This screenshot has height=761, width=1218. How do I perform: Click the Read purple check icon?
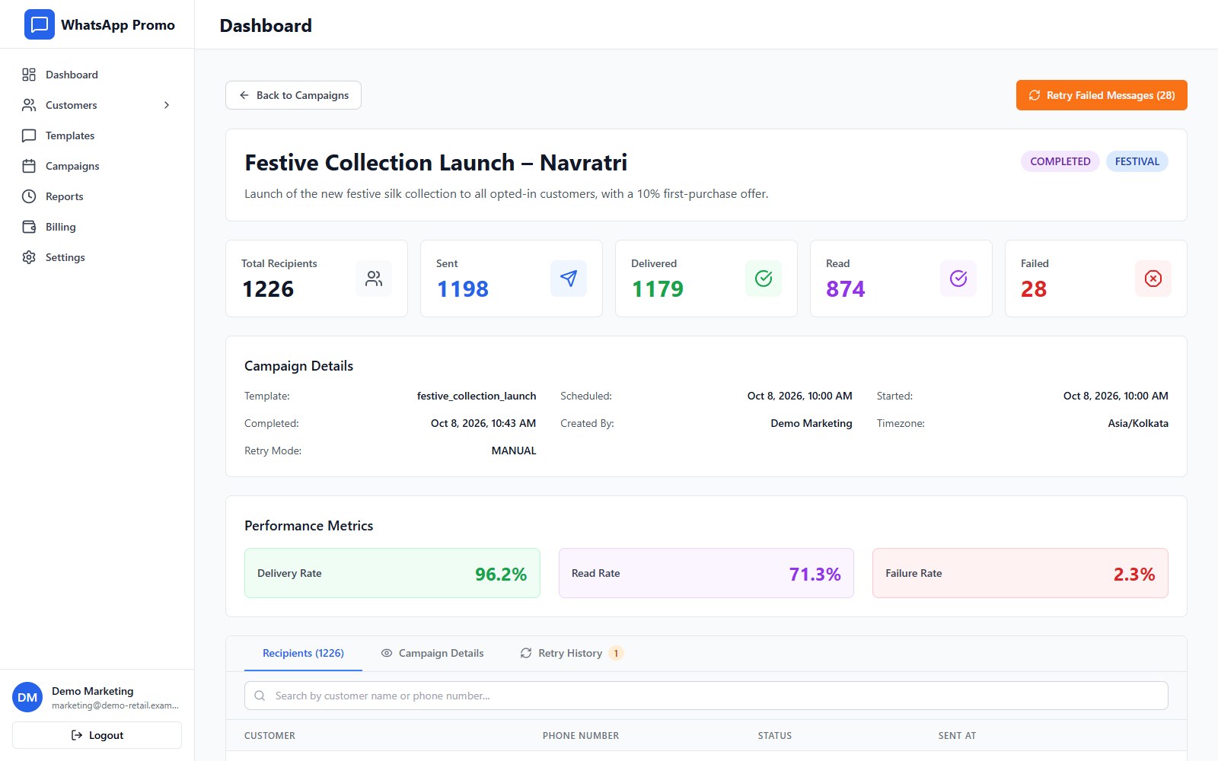point(958,279)
